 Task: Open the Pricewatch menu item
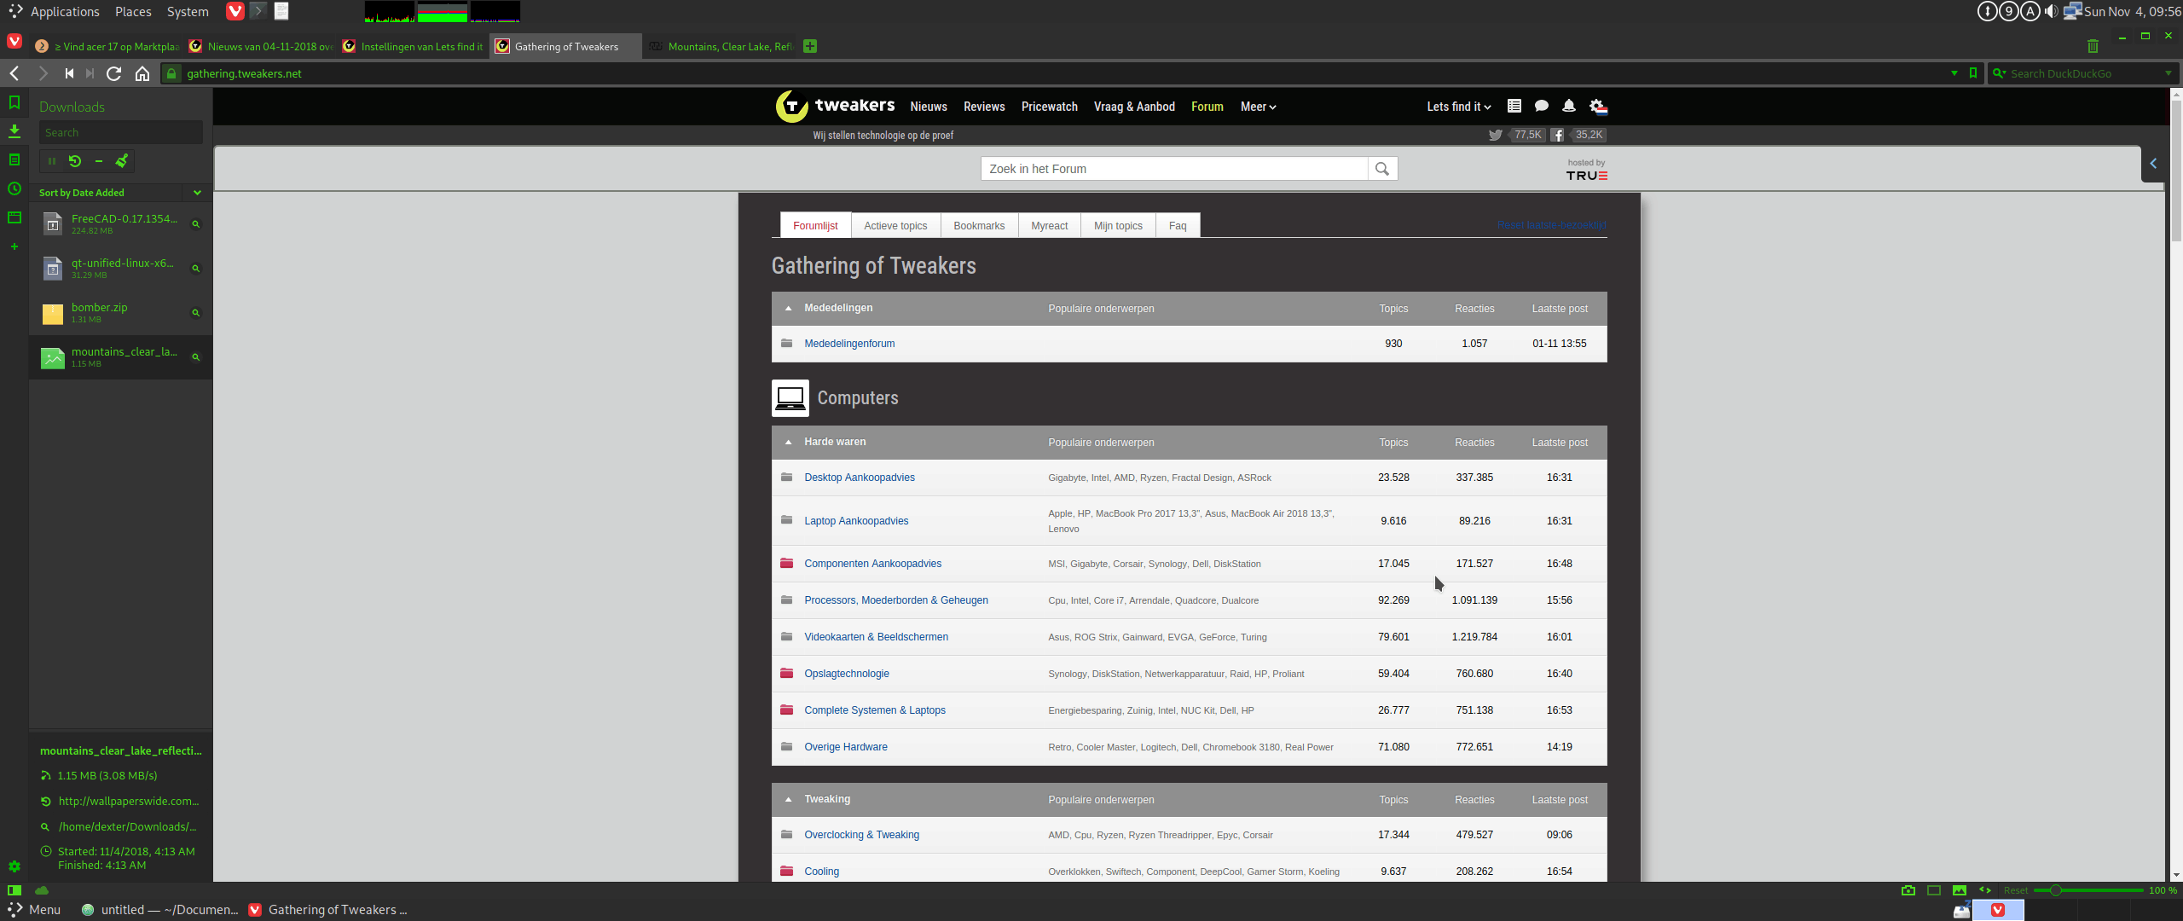coord(1049,107)
